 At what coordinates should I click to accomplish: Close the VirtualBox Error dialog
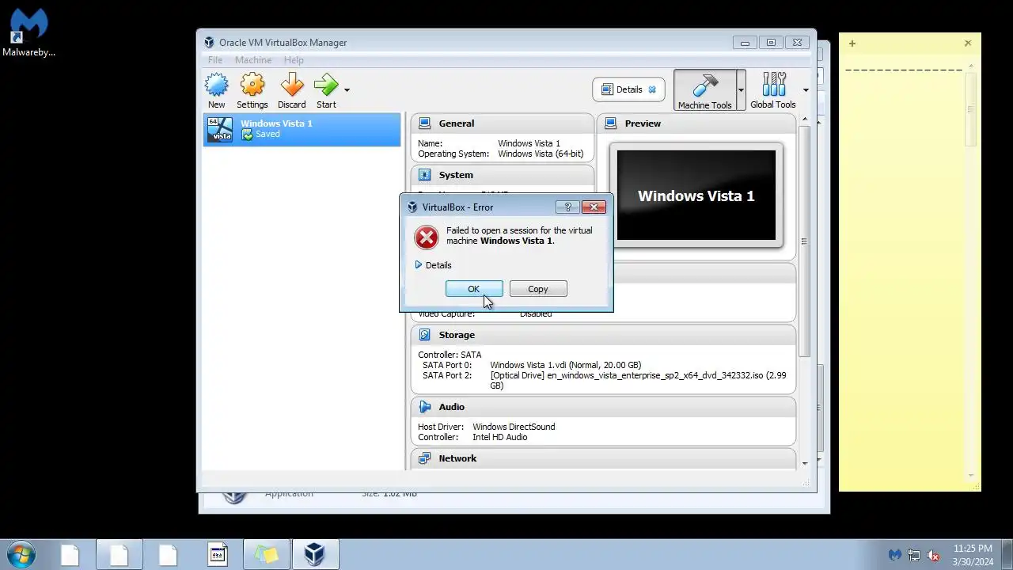594,207
